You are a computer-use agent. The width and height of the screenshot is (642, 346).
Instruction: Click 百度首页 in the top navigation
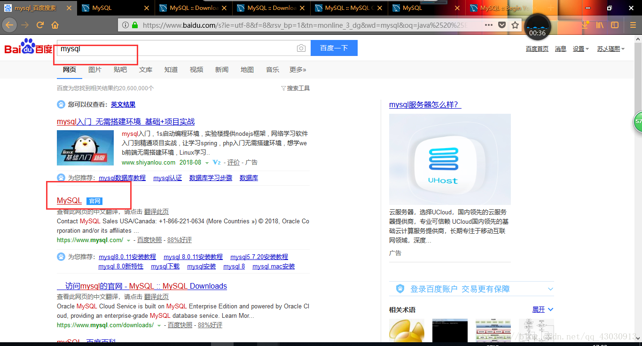point(537,49)
